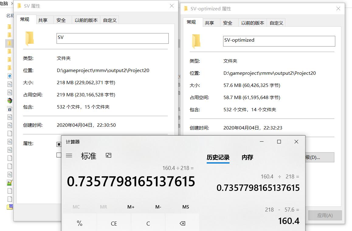
Task: Select the highlighted folder in Explorer list
Action: (9, 43)
